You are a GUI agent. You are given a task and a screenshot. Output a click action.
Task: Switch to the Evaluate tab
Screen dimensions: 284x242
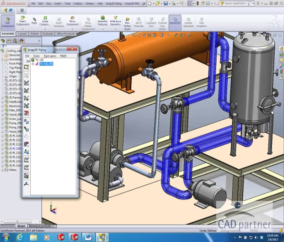pos(48,34)
